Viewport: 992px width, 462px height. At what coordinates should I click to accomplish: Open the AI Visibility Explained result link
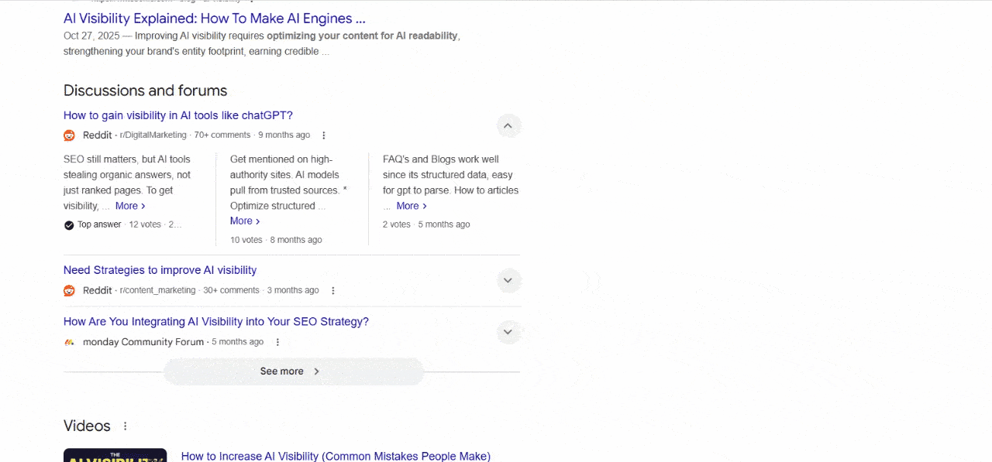[x=215, y=18]
